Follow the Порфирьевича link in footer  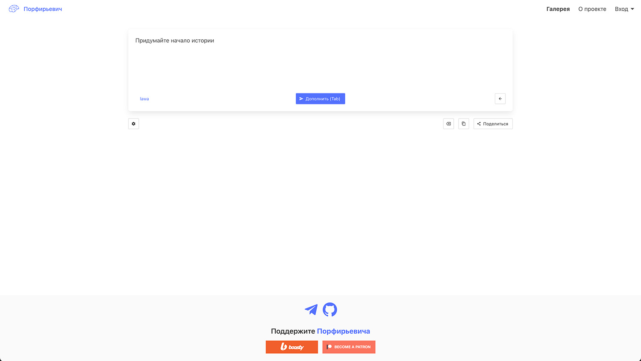pos(343,331)
